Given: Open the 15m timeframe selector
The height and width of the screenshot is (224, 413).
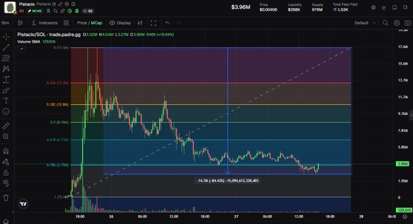Looking at the screenshot, I should pos(5,23).
